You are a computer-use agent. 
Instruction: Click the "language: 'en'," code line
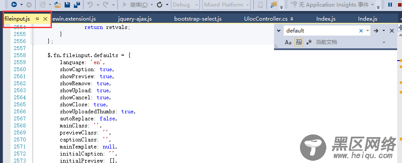(83, 62)
